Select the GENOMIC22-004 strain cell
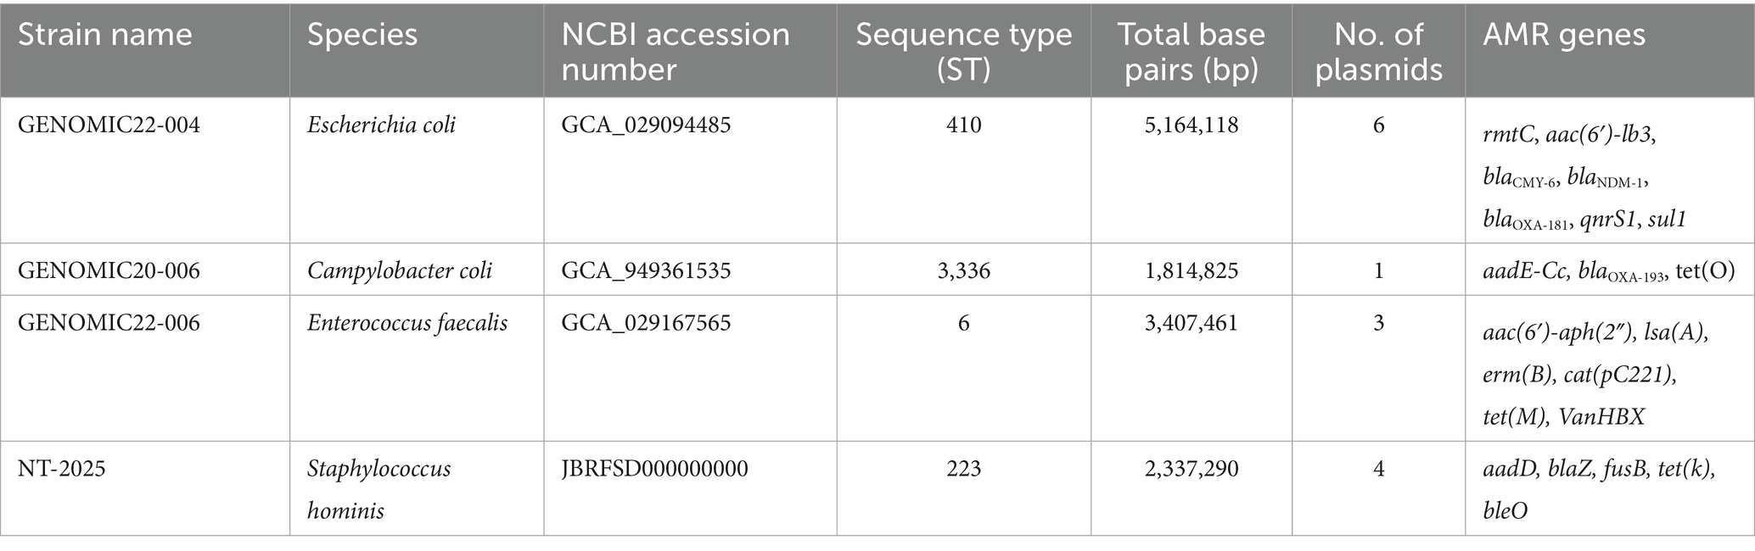 109,125
